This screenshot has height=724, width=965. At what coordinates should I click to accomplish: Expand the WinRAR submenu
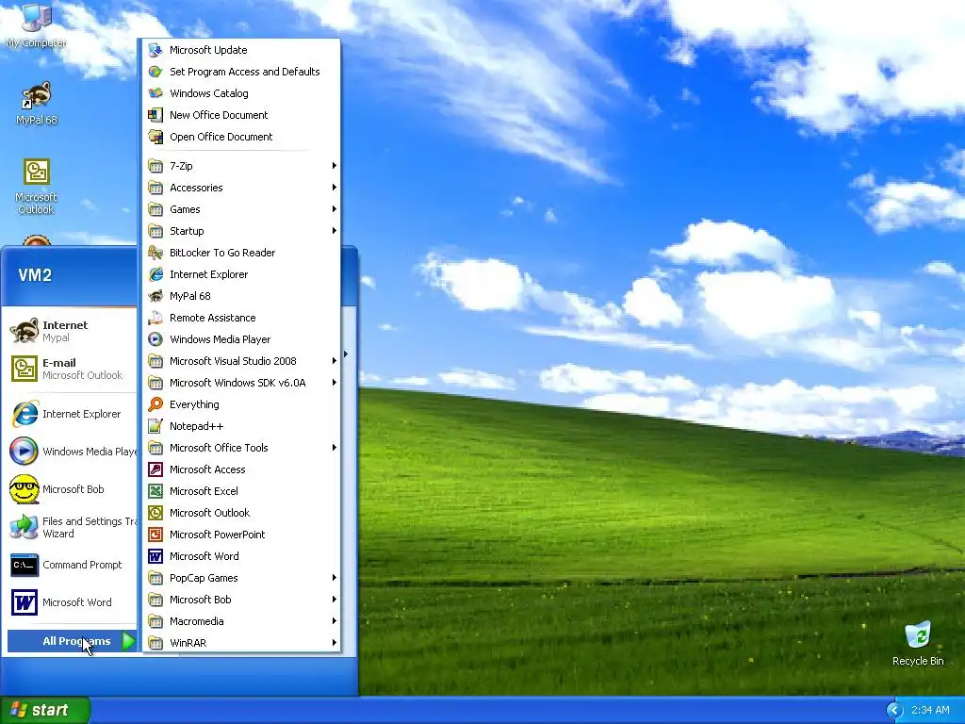coord(241,643)
